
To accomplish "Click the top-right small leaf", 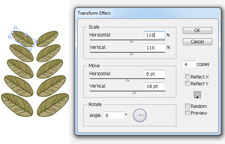I will (x=47, y=39).
